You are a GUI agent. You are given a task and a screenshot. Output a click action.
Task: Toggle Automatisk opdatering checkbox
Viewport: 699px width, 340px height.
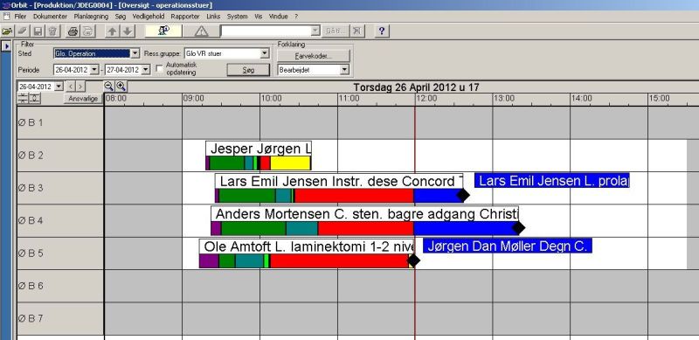pos(159,69)
